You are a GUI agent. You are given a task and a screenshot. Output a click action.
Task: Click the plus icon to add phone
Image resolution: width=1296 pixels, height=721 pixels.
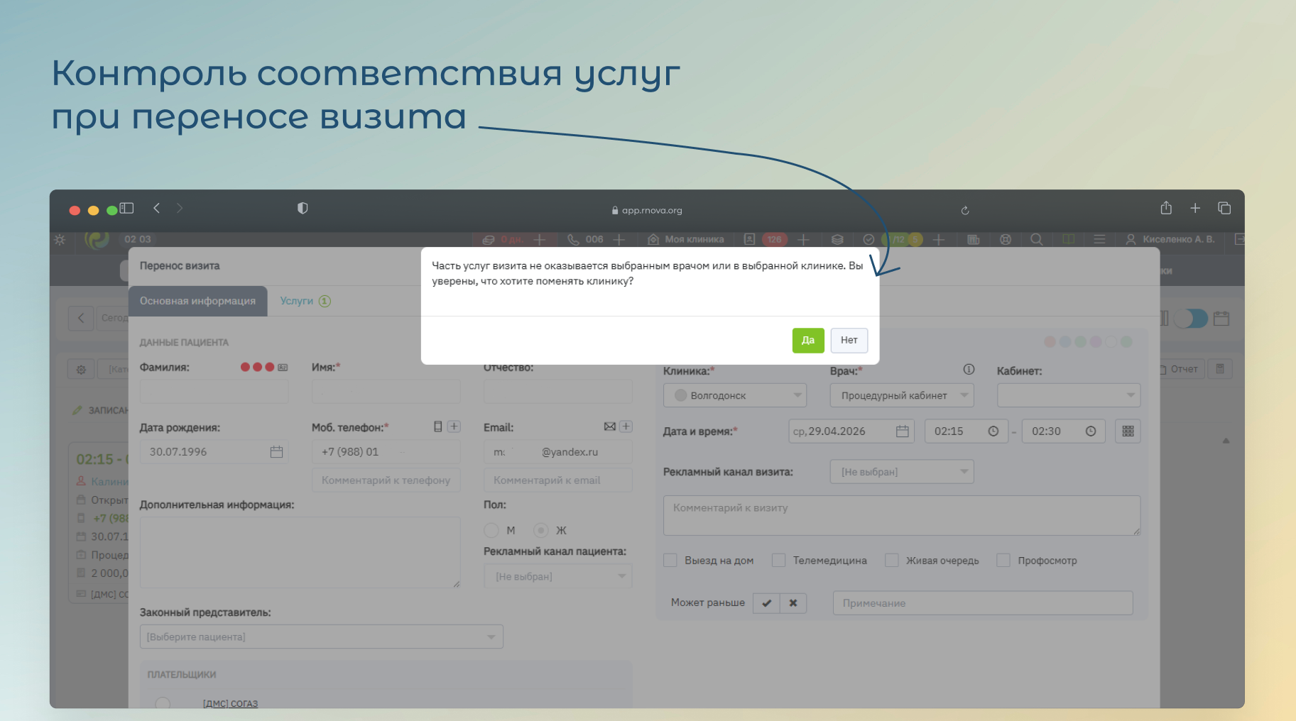[454, 426]
